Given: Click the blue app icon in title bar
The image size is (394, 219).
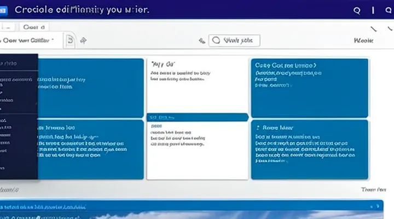Looking at the screenshot, I should (x=5, y=10).
